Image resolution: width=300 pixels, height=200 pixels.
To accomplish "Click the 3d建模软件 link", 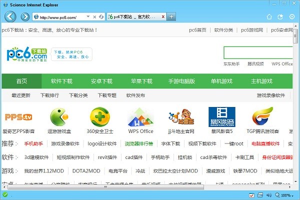I will (36, 157).
